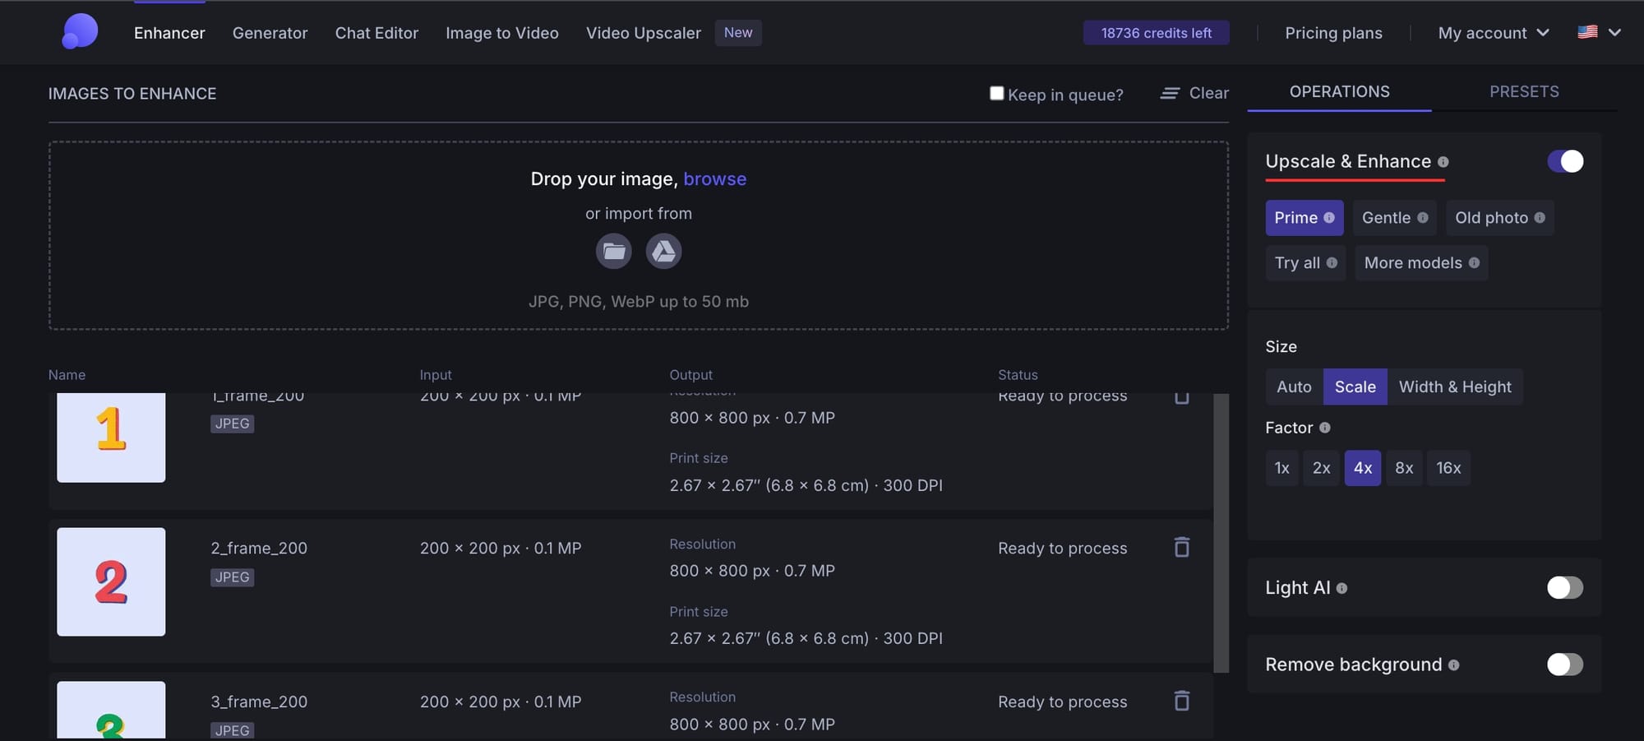
Task: Click info icon next to Remove background
Action: point(1453,665)
